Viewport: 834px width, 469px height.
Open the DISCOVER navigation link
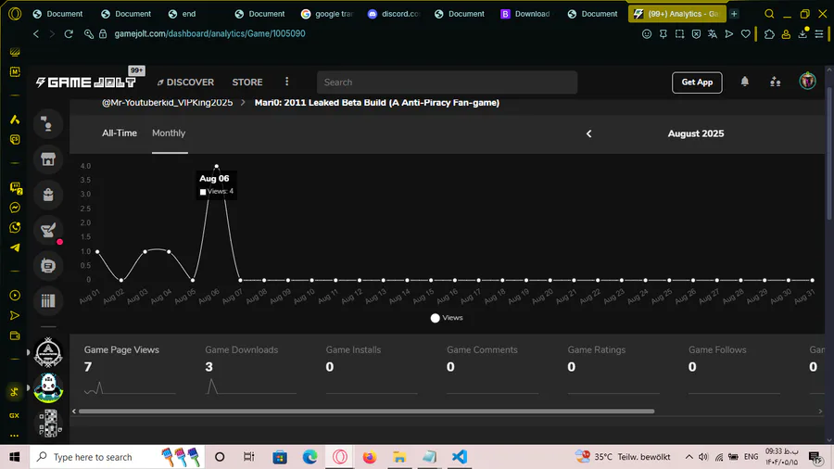[185, 82]
